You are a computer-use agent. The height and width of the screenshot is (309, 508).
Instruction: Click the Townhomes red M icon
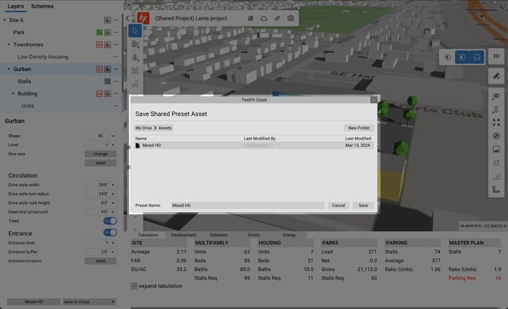tap(99, 45)
